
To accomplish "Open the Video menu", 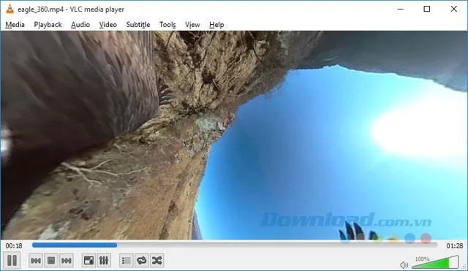I will pos(107,25).
